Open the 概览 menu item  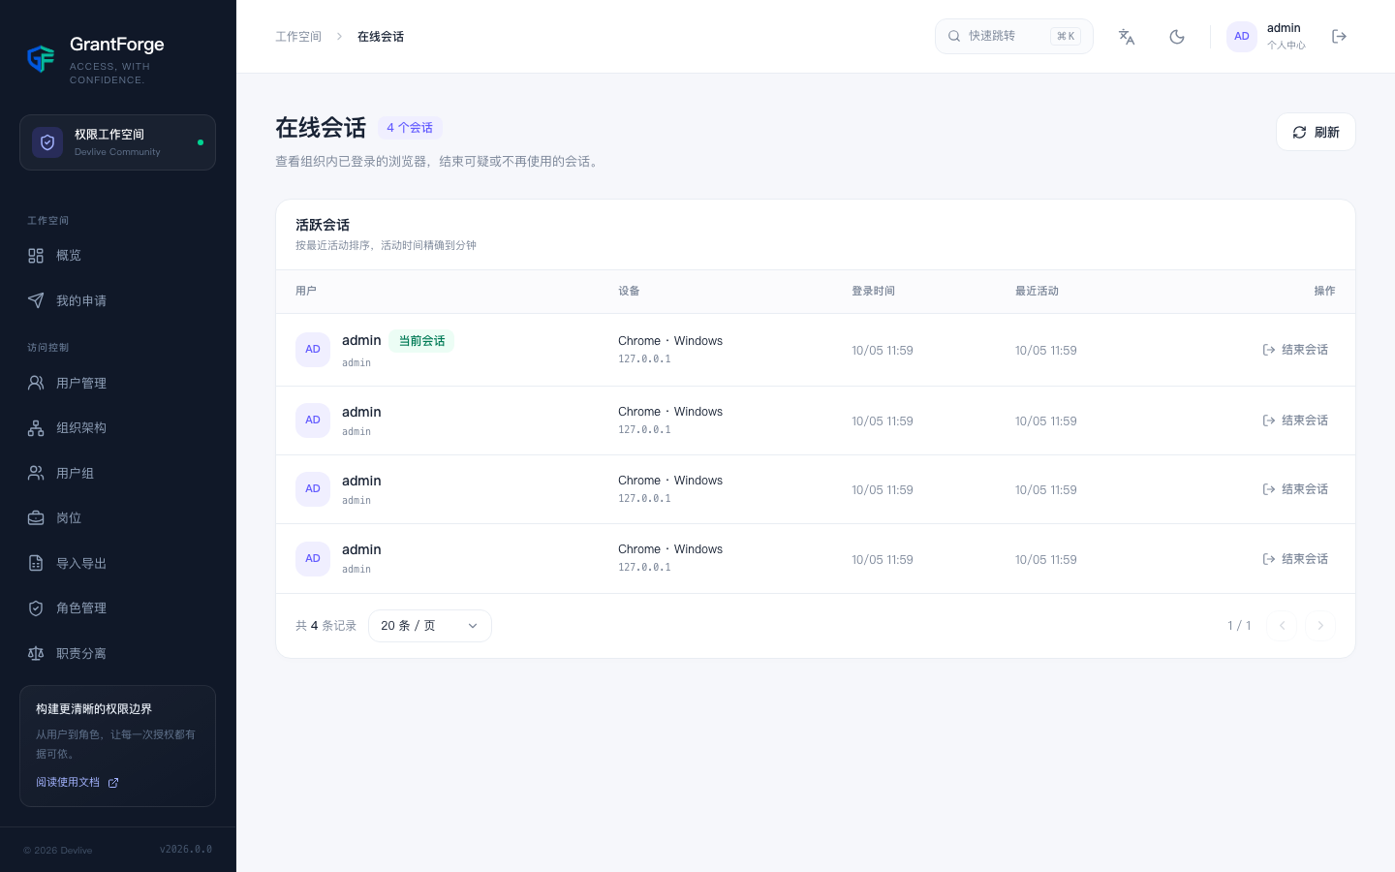(x=117, y=256)
